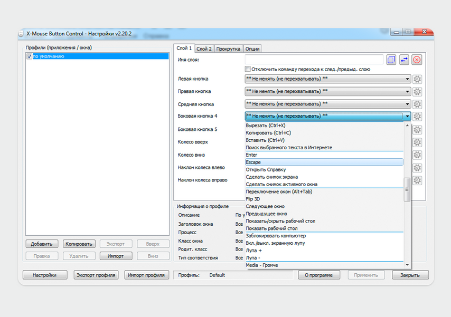Open gear settings for Боковая кнопка 5
This screenshot has width=451, height=317.
(417, 130)
